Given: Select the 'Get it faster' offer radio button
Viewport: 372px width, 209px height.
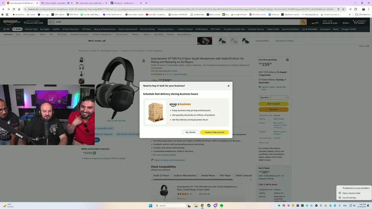Looking at the screenshot, I should pyautogui.click(x=287, y=168).
